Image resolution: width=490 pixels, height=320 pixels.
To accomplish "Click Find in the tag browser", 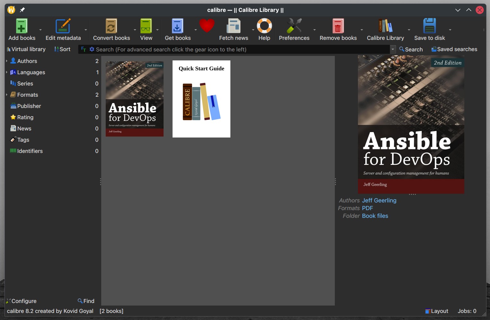I will click(86, 301).
